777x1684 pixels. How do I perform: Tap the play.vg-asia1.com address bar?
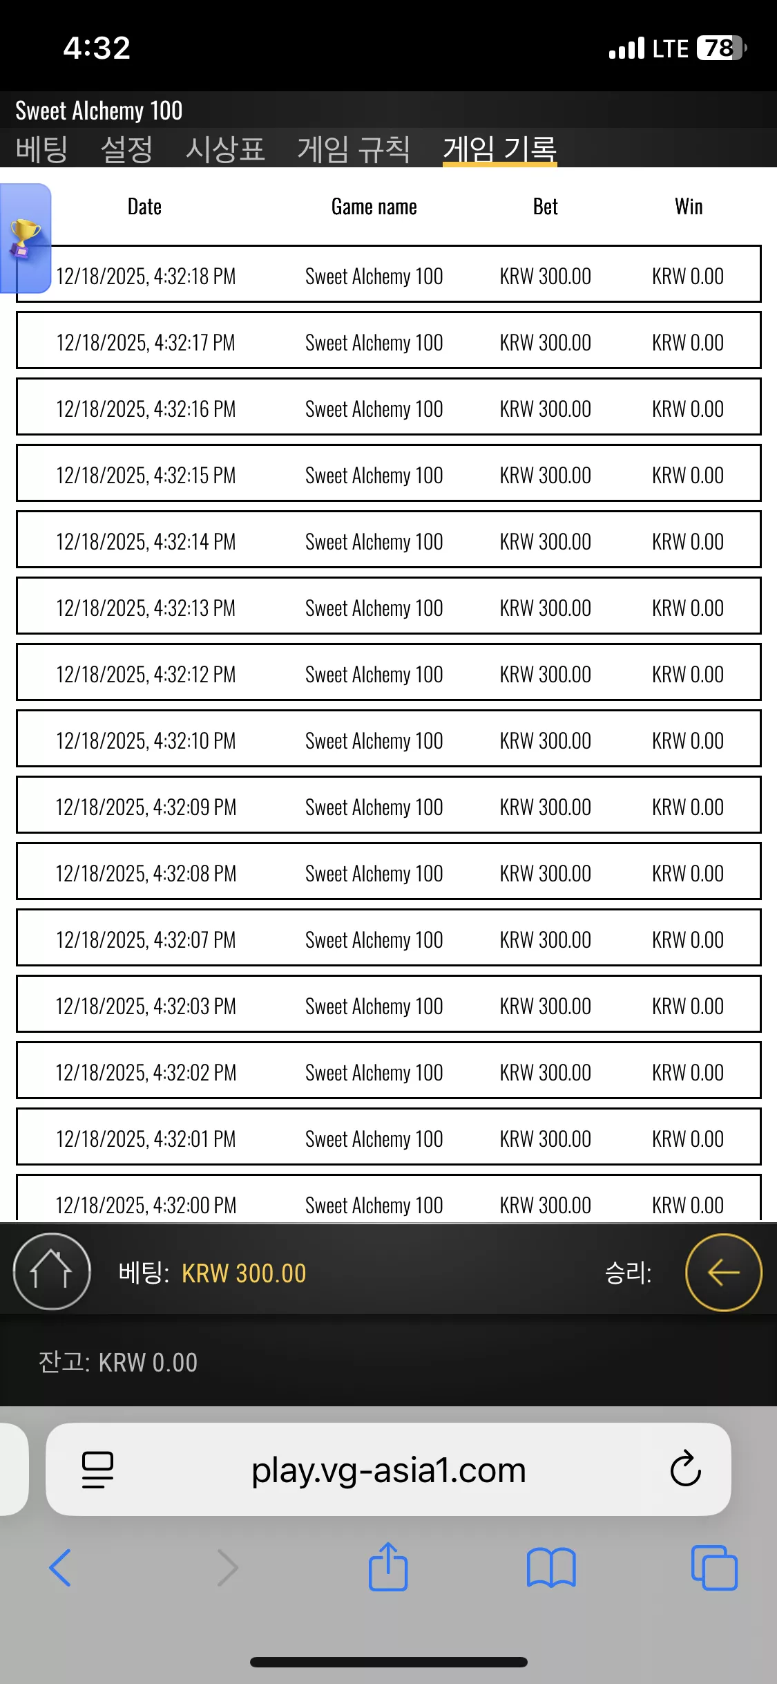(x=388, y=1469)
